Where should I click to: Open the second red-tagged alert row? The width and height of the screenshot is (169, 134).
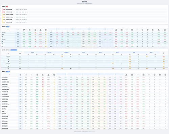84,12
